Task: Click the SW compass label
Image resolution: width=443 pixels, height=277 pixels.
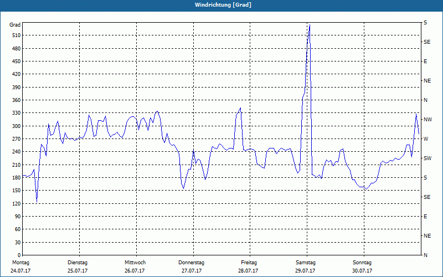Action: [427, 158]
